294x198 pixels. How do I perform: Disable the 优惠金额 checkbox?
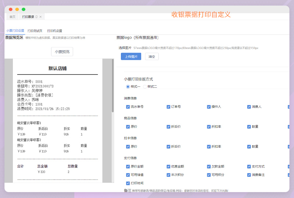[x=168, y=166]
